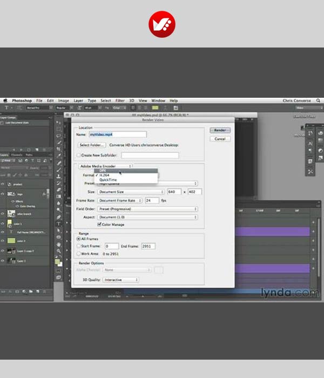Select the Path Selection tool
This screenshot has height=378, width=324.
(58, 231)
